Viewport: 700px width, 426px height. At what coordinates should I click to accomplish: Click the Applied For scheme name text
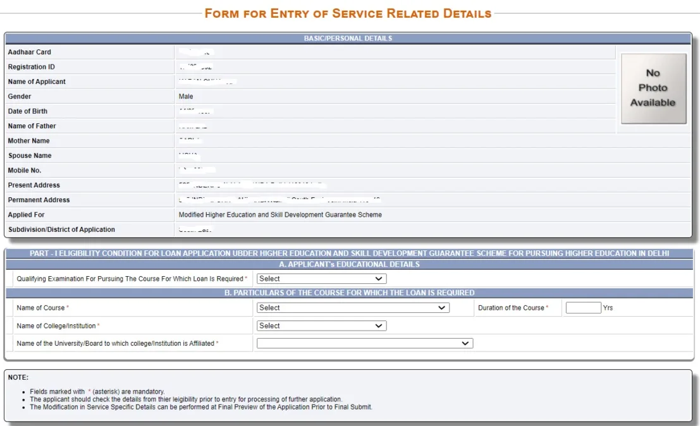[x=280, y=214]
